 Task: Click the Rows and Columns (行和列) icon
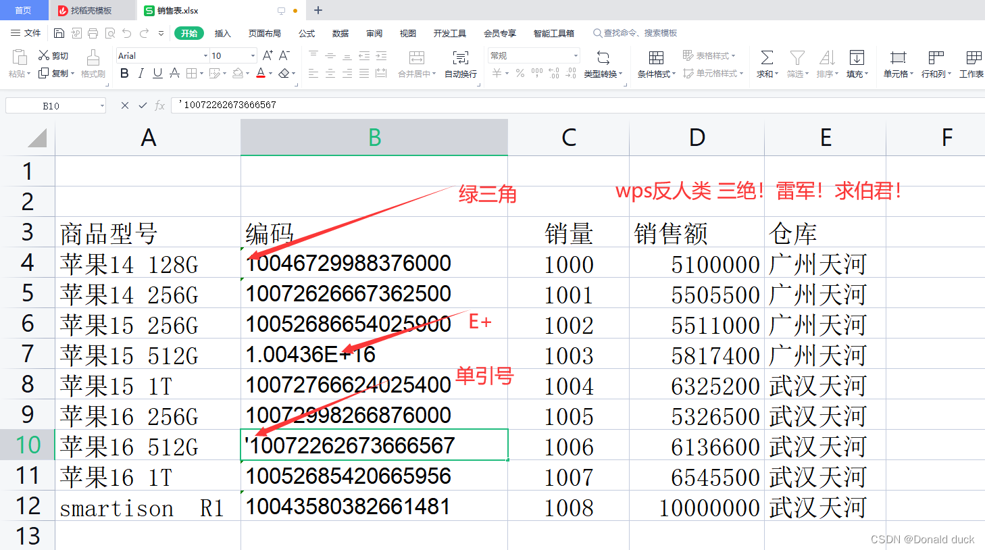pyautogui.click(x=936, y=57)
